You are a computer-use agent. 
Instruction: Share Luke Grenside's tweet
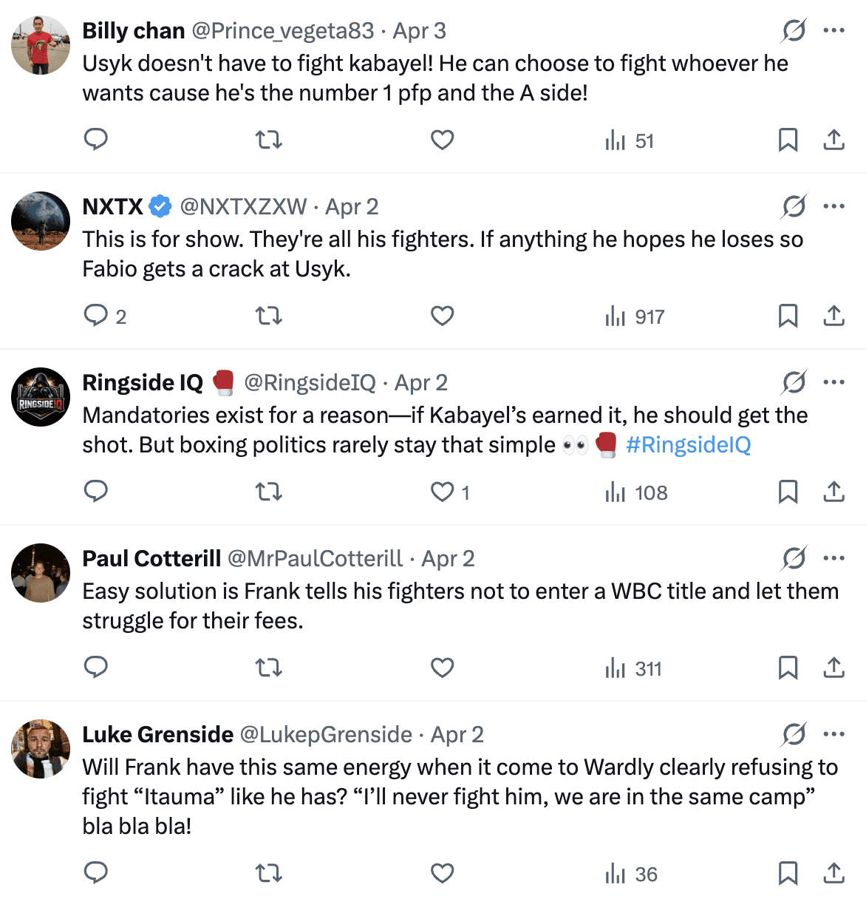833,873
